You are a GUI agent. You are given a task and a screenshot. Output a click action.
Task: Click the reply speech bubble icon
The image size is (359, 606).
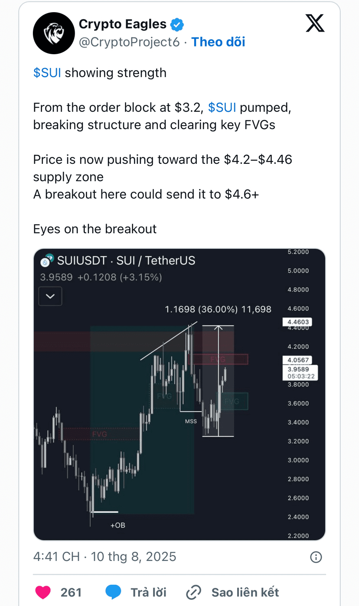point(113,592)
